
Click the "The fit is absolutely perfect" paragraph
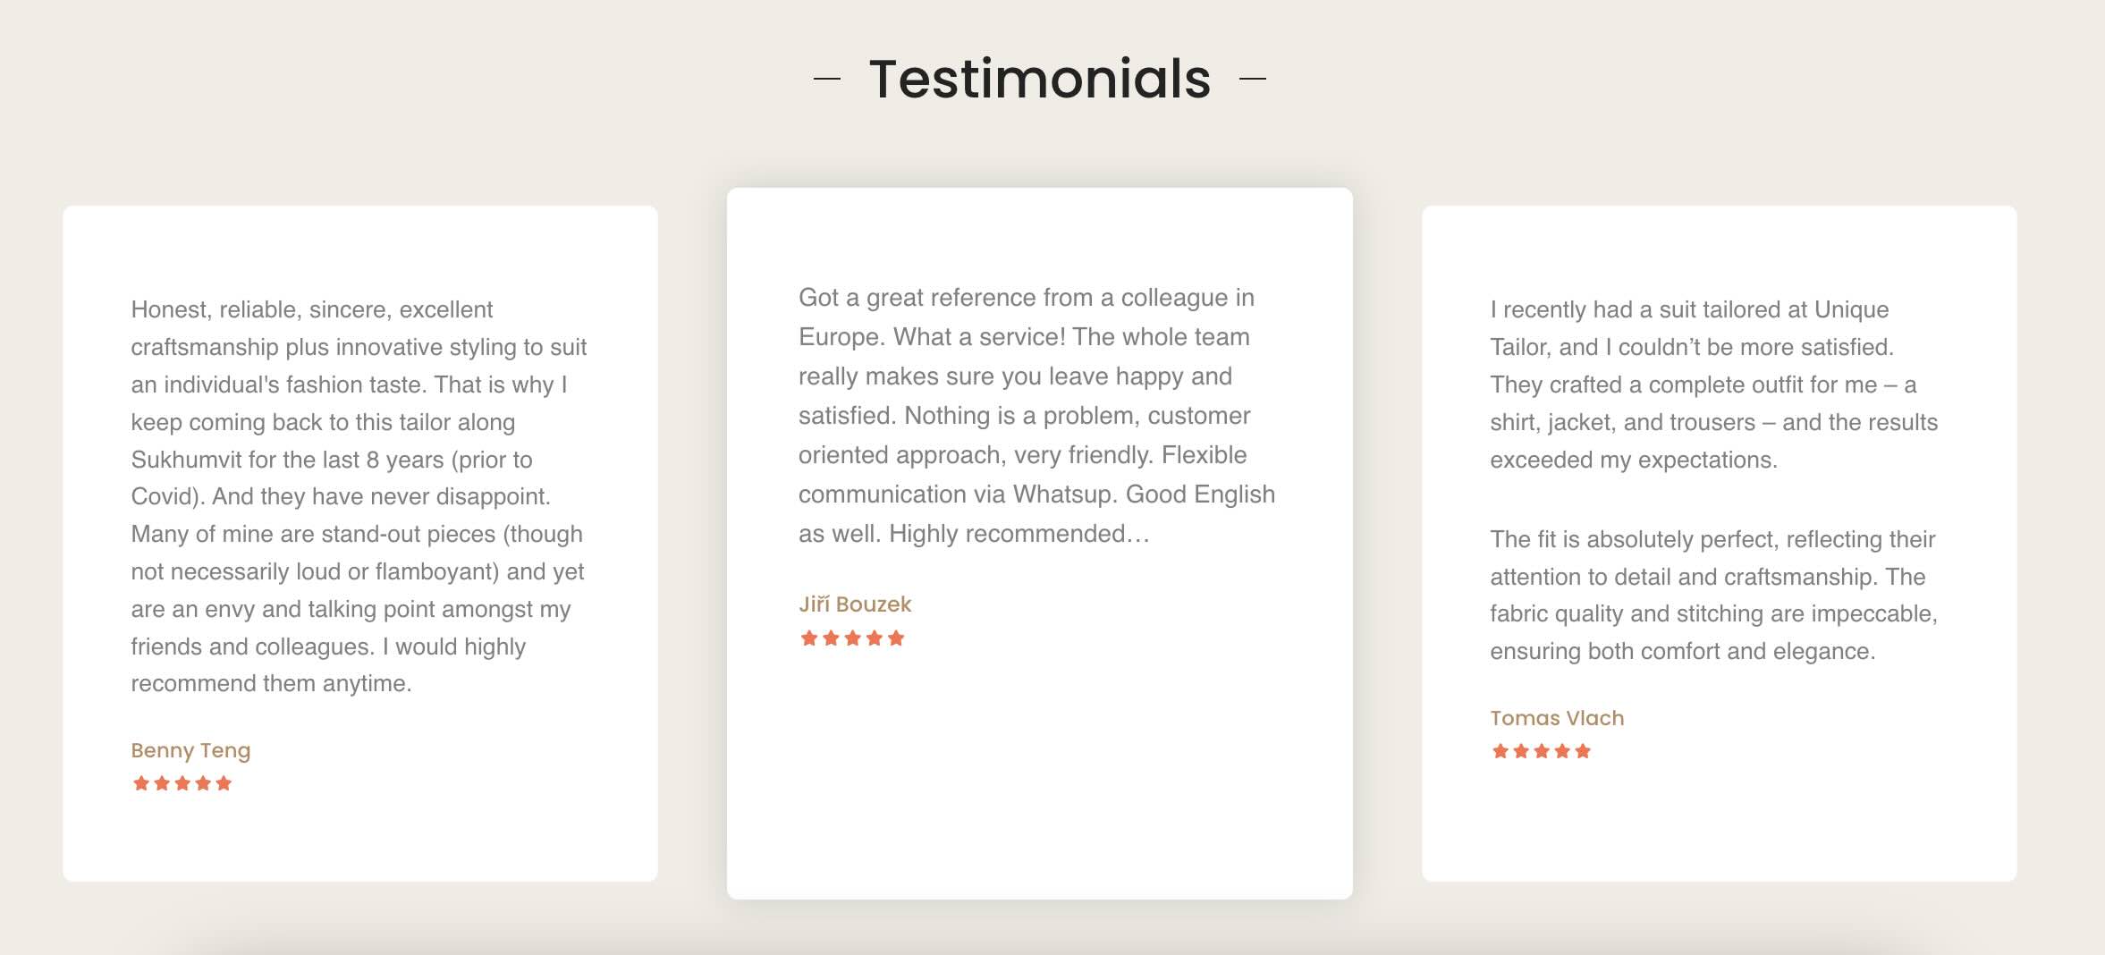click(x=1712, y=595)
